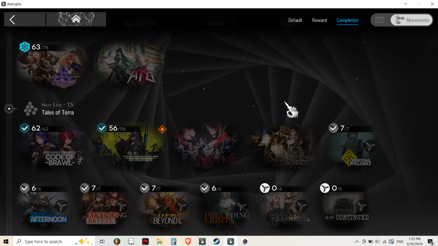
Task: Open the 1:32 PM clock and date
Action: click(x=414, y=242)
